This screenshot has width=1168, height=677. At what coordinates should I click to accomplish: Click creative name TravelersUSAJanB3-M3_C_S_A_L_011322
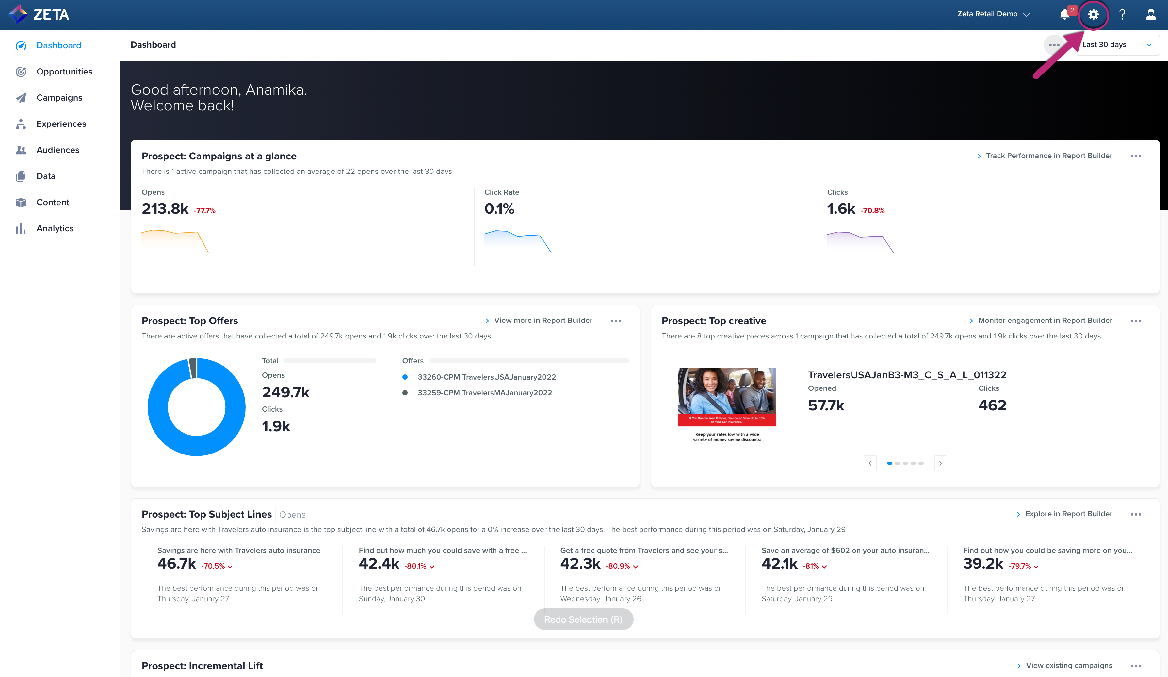point(907,375)
